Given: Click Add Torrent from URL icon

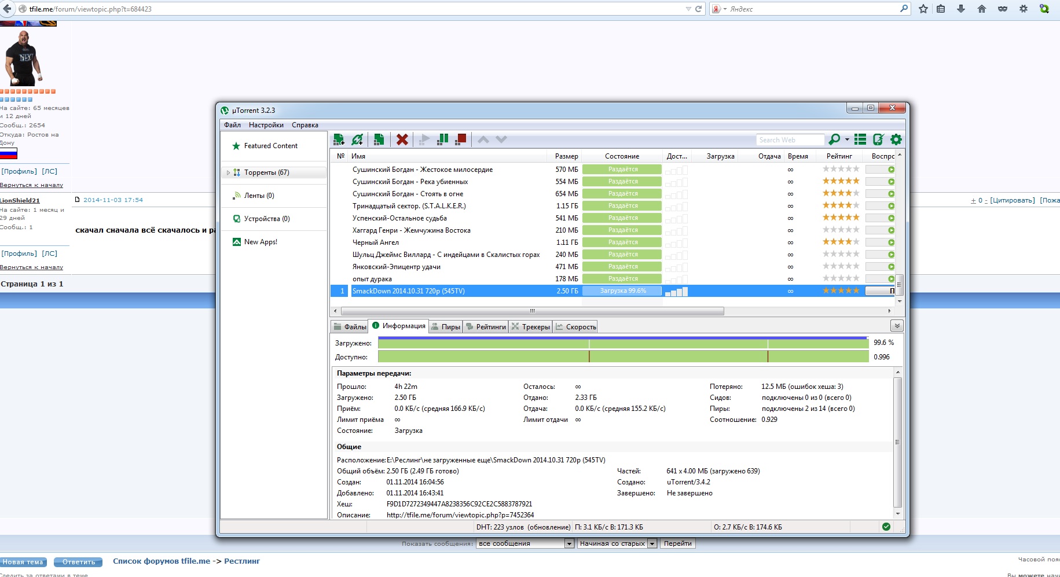Looking at the screenshot, I should 358,139.
